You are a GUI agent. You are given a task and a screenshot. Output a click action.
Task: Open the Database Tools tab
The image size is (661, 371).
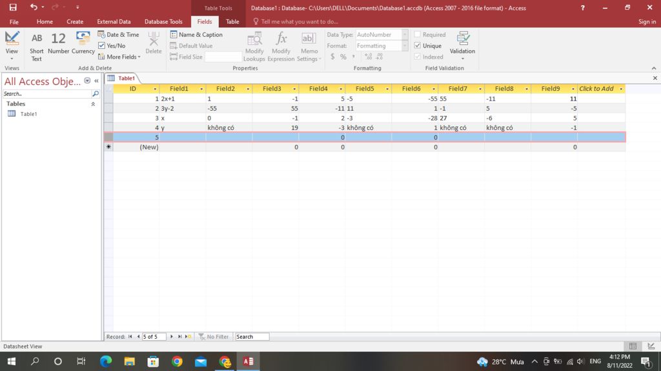click(163, 22)
